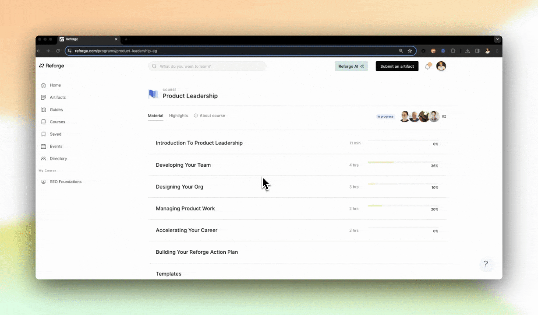The image size is (538, 315).
Task: Click the address bar URL
Action: 116,51
